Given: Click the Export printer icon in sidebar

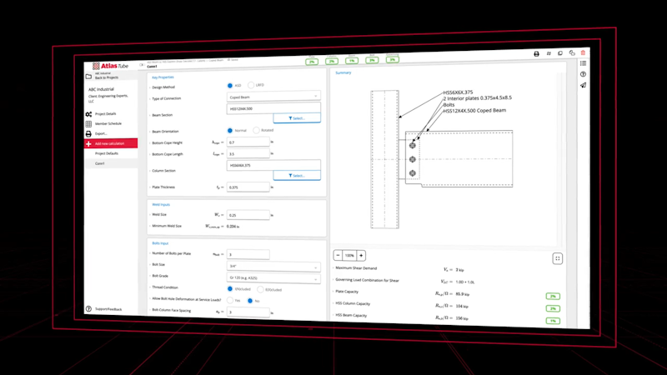Looking at the screenshot, I should [89, 133].
